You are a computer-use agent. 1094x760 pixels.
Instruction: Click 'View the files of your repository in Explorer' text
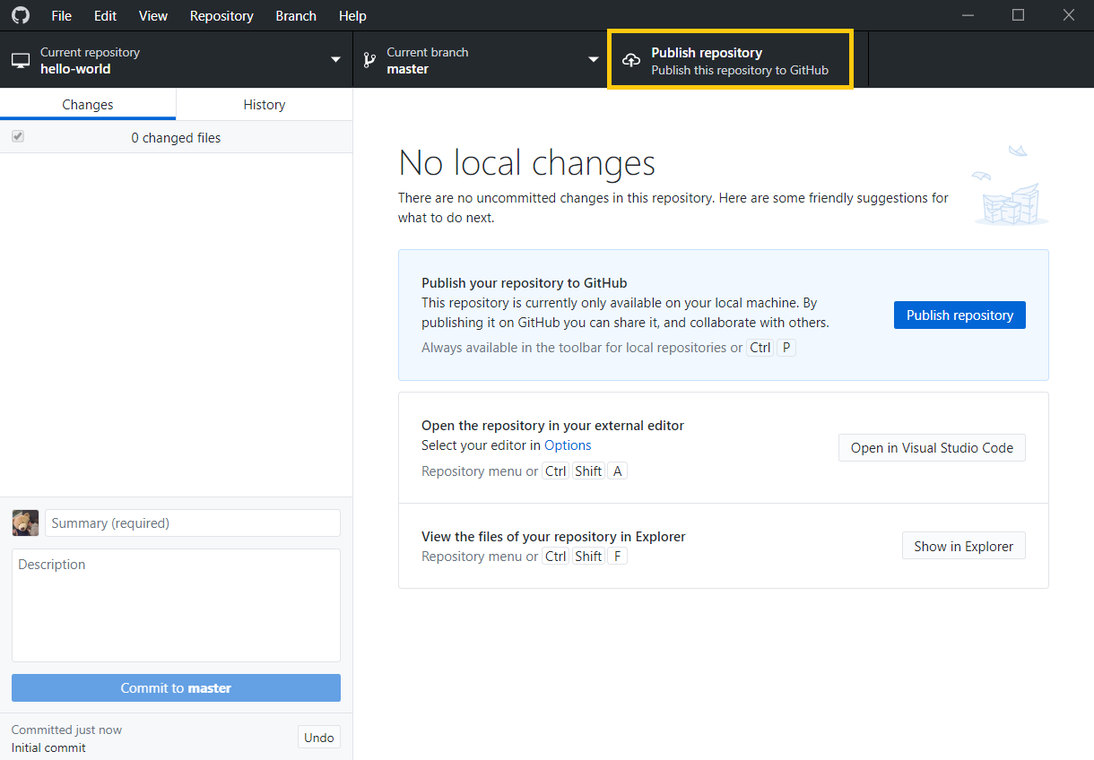pos(553,537)
